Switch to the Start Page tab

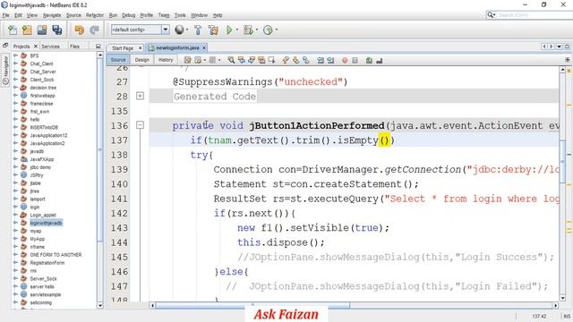(x=123, y=47)
